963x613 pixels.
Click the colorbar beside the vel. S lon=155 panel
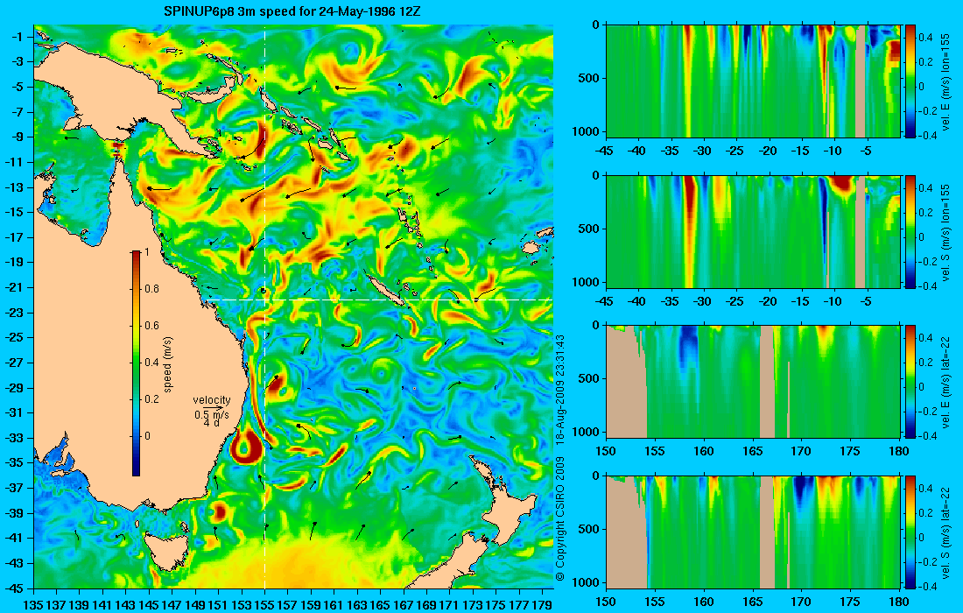(x=910, y=231)
